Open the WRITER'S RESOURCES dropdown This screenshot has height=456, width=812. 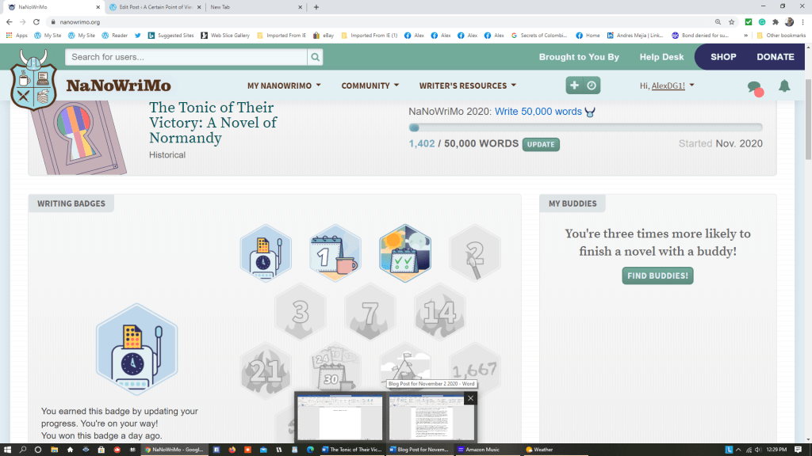(x=467, y=85)
